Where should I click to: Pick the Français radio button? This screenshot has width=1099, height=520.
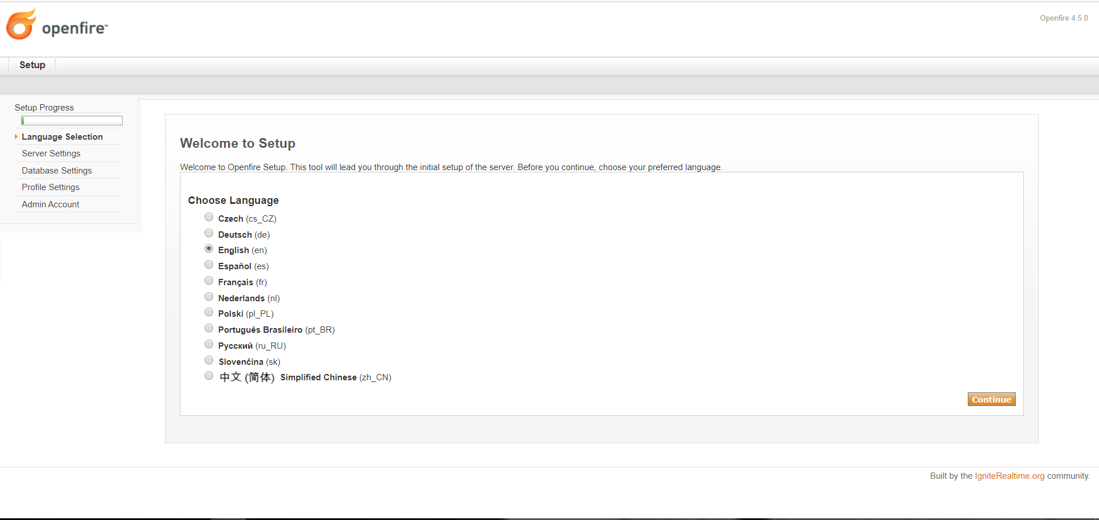click(x=209, y=281)
